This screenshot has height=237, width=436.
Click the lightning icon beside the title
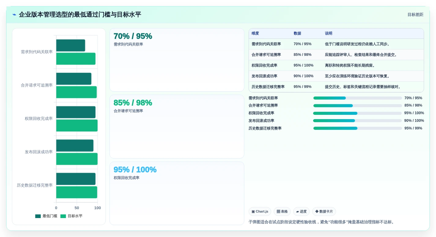(14, 15)
